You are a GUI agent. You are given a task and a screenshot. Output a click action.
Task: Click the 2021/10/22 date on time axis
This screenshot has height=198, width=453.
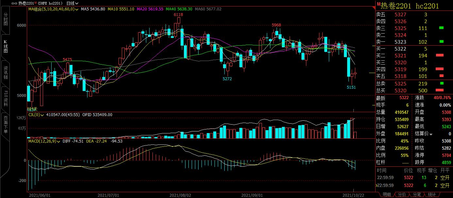pos(353,195)
